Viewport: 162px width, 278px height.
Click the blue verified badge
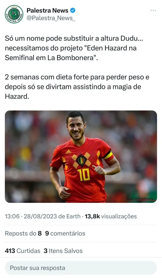click(73, 11)
